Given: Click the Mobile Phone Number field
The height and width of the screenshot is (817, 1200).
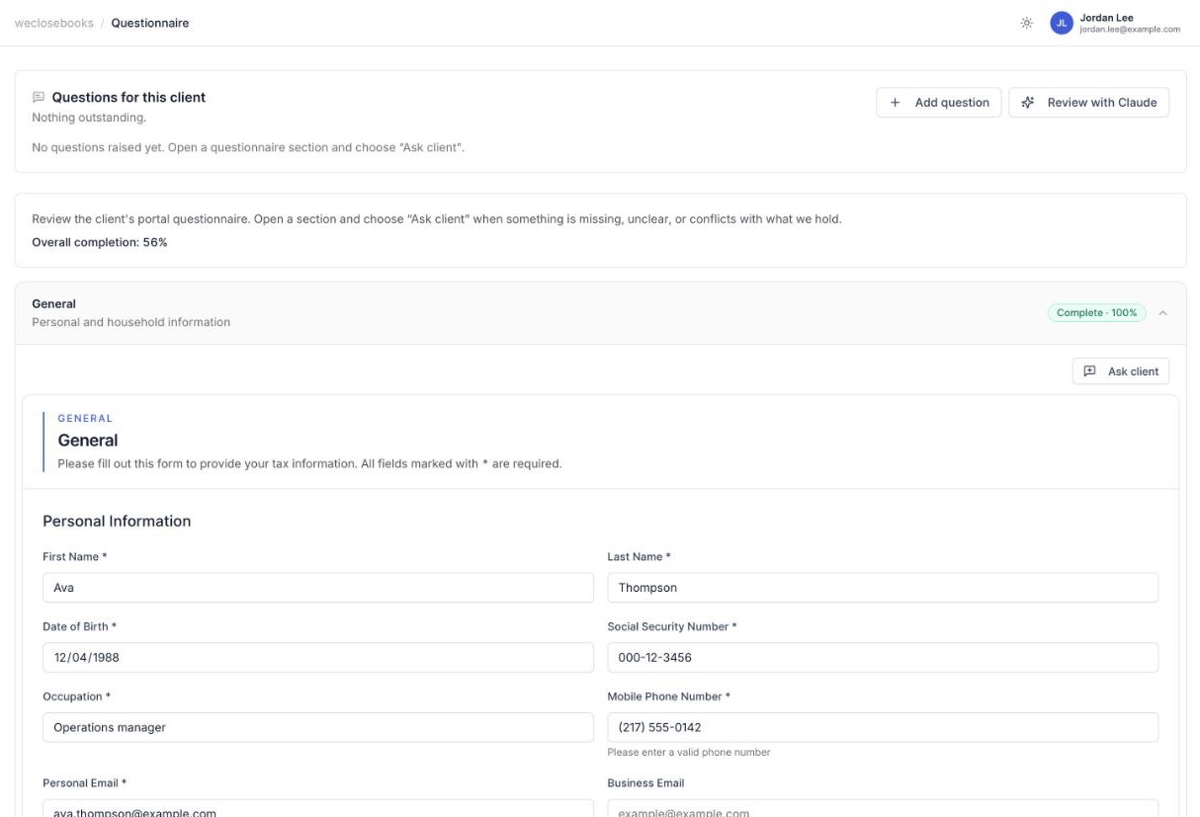Looking at the screenshot, I should pyautogui.click(x=883, y=727).
